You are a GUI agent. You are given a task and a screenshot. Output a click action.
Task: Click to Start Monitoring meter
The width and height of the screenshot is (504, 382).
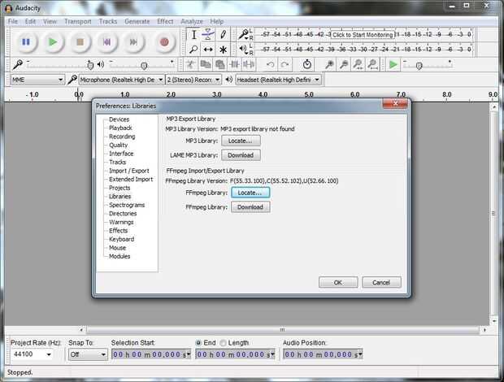coord(363,35)
